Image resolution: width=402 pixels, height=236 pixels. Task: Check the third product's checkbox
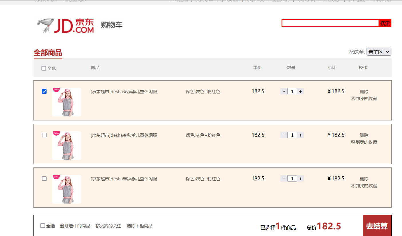point(44,179)
